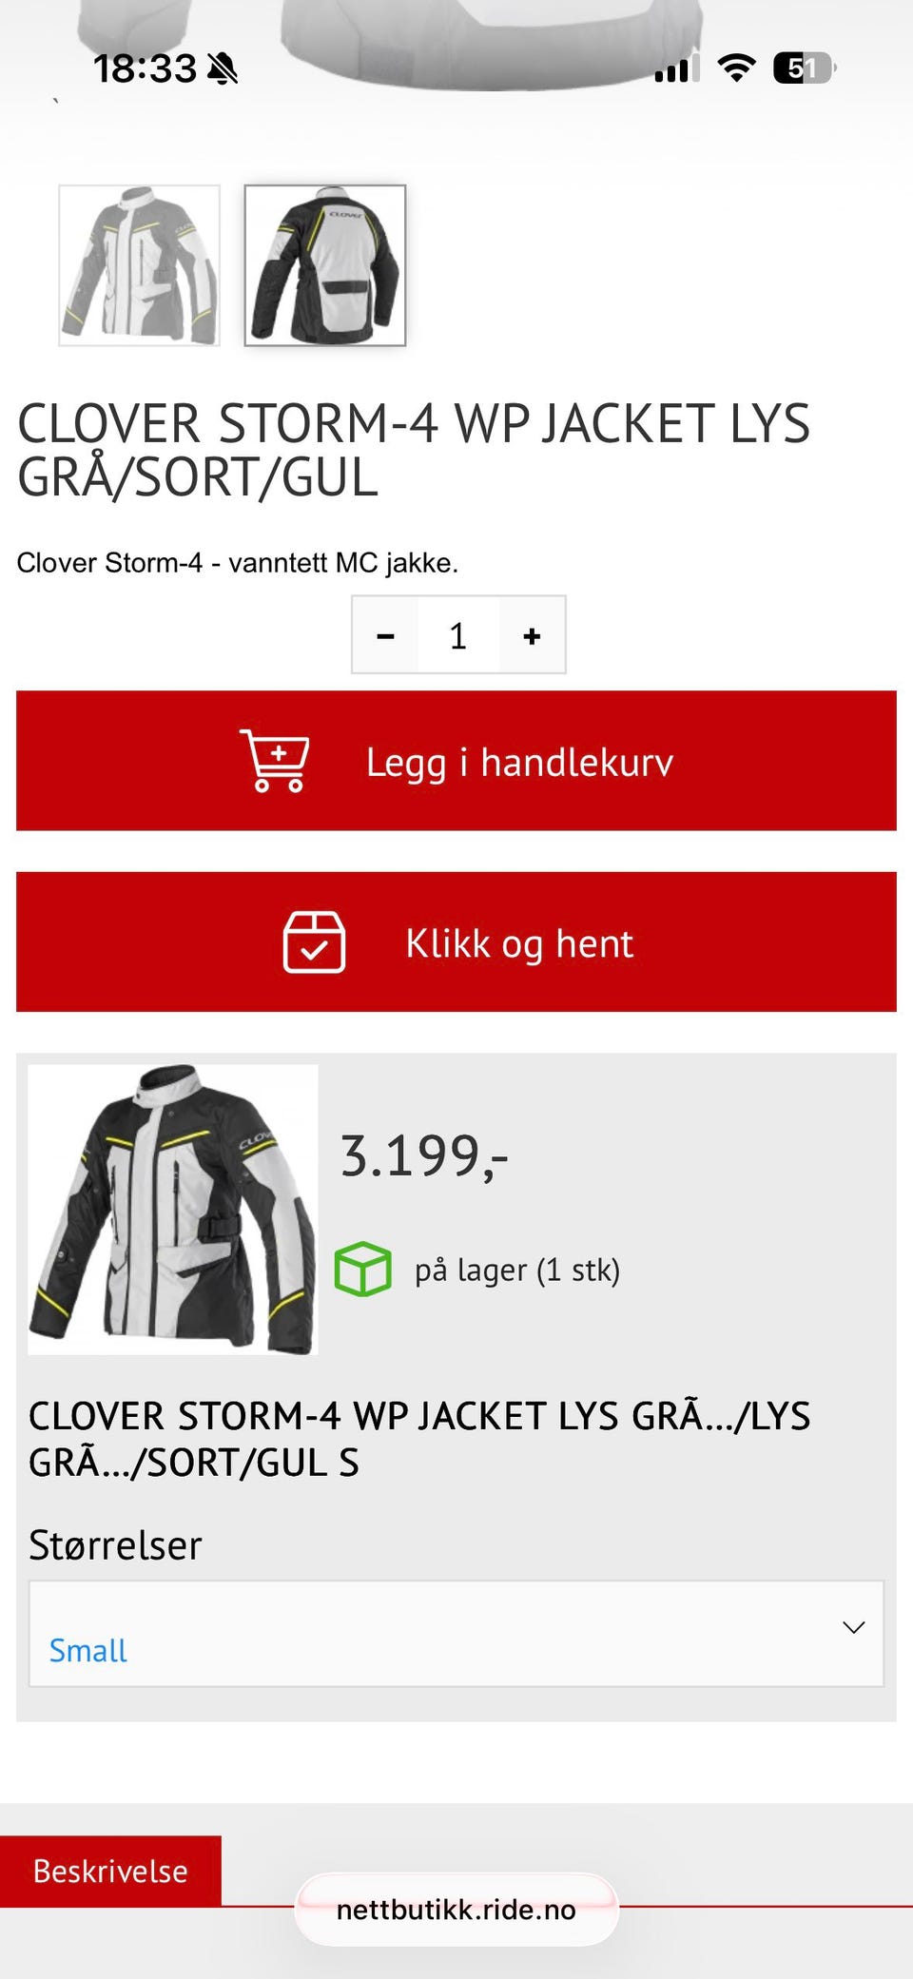913x1979 pixels.
Task: Tap the nettbutikk.ride.no address pill
Action: tap(456, 1910)
